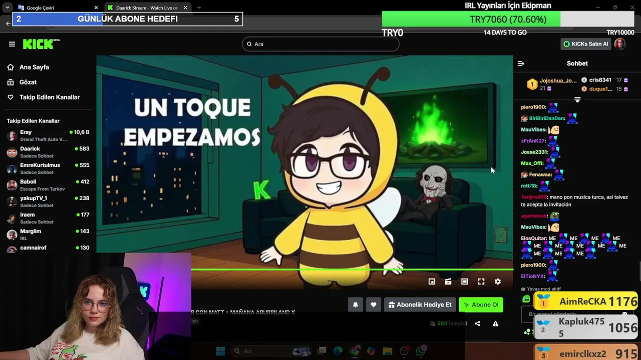Open a new browser tab

pyautogui.click(x=199, y=7)
